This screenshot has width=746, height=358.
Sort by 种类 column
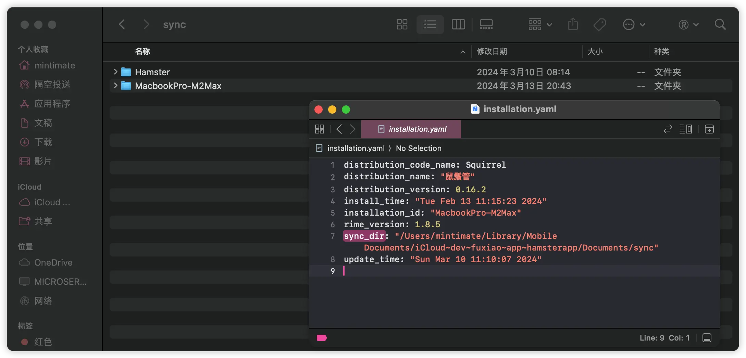coord(662,51)
